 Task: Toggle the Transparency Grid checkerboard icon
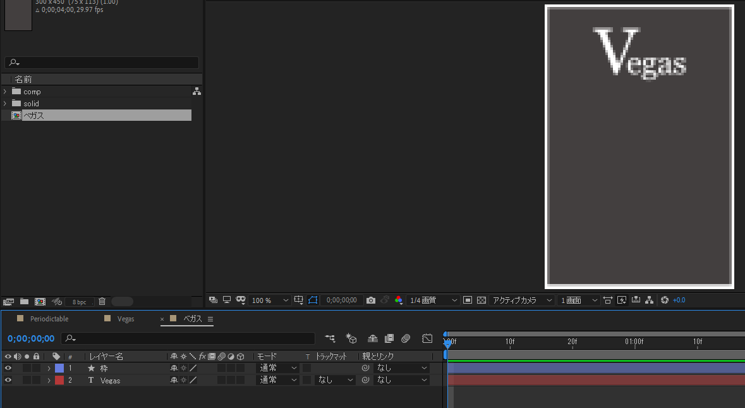click(x=482, y=300)
